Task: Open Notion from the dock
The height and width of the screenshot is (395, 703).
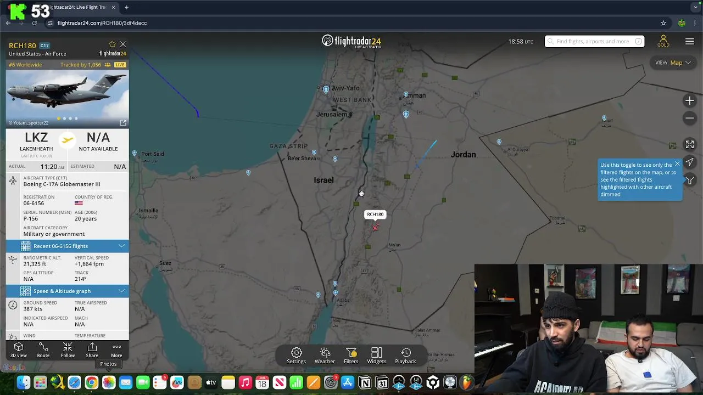Action: click(x=365, y=382)
